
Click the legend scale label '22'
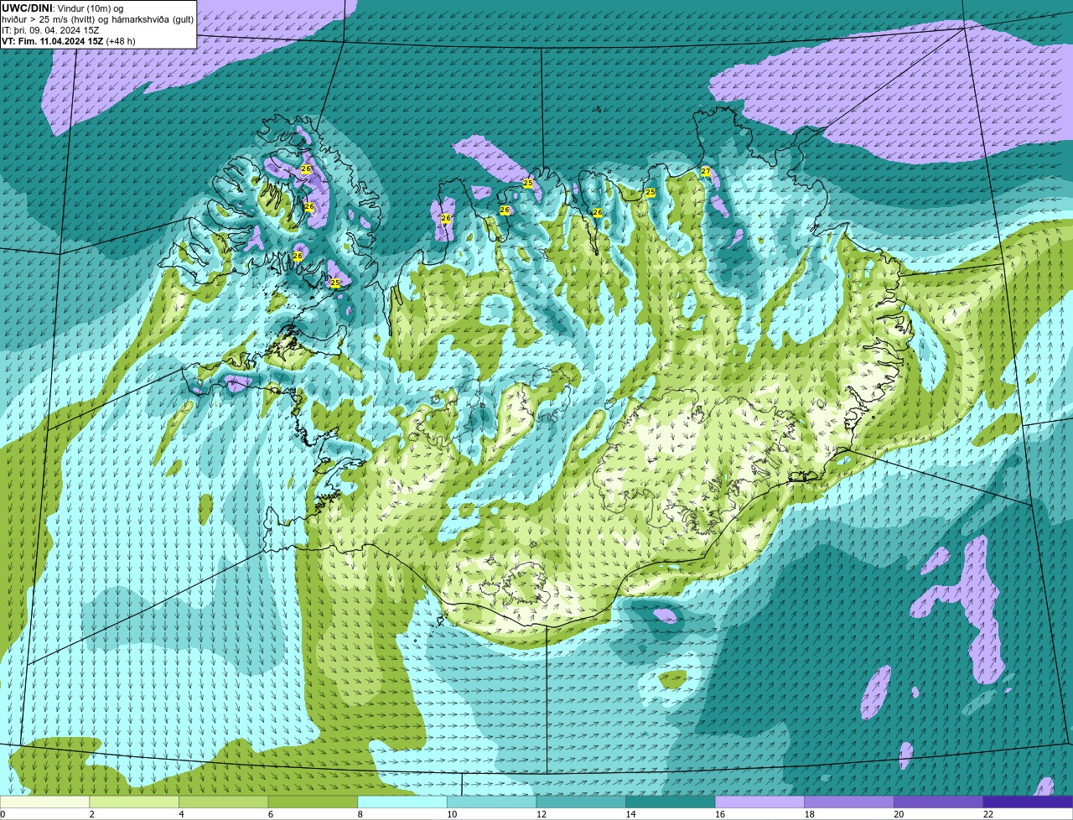tap(988, 814)
